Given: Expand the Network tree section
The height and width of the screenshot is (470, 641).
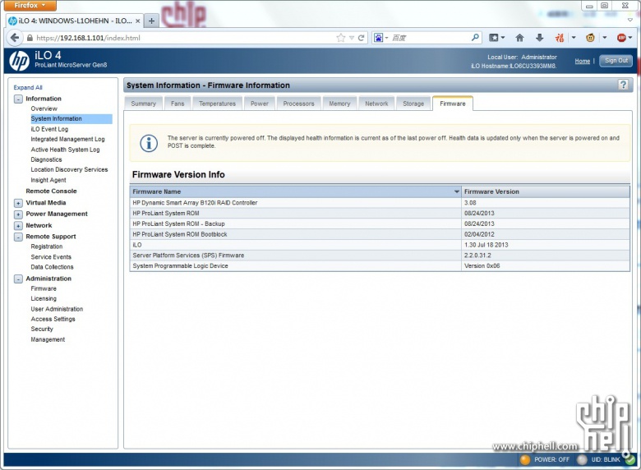Looking at the screenshot, I should click(18, 226).
